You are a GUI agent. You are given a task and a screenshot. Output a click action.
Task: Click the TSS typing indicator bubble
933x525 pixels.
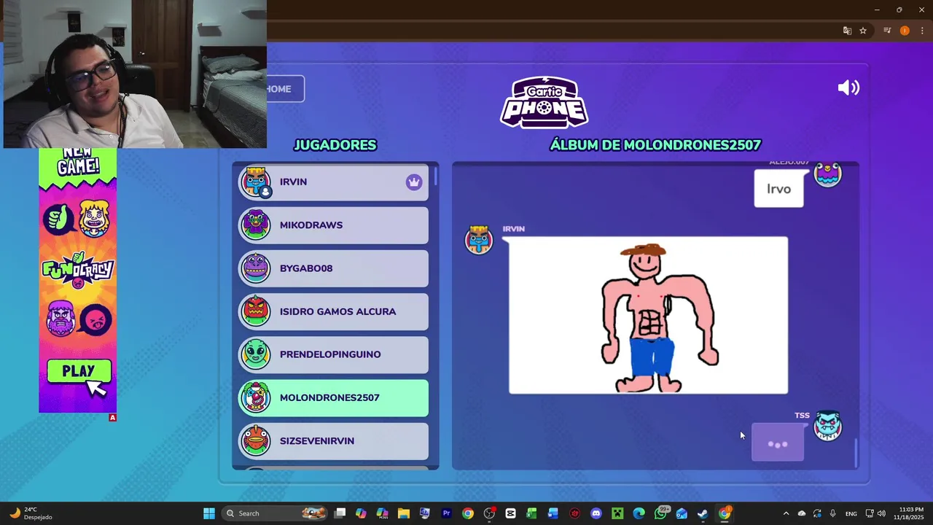click(778, 443)
